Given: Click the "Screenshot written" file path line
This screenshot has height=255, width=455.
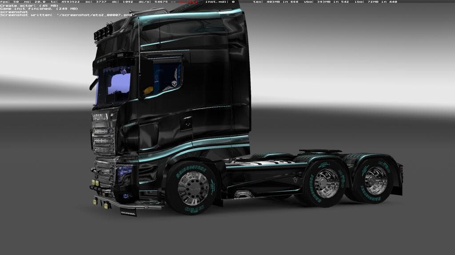Looking at the screenshot, I should coord(68,15).
